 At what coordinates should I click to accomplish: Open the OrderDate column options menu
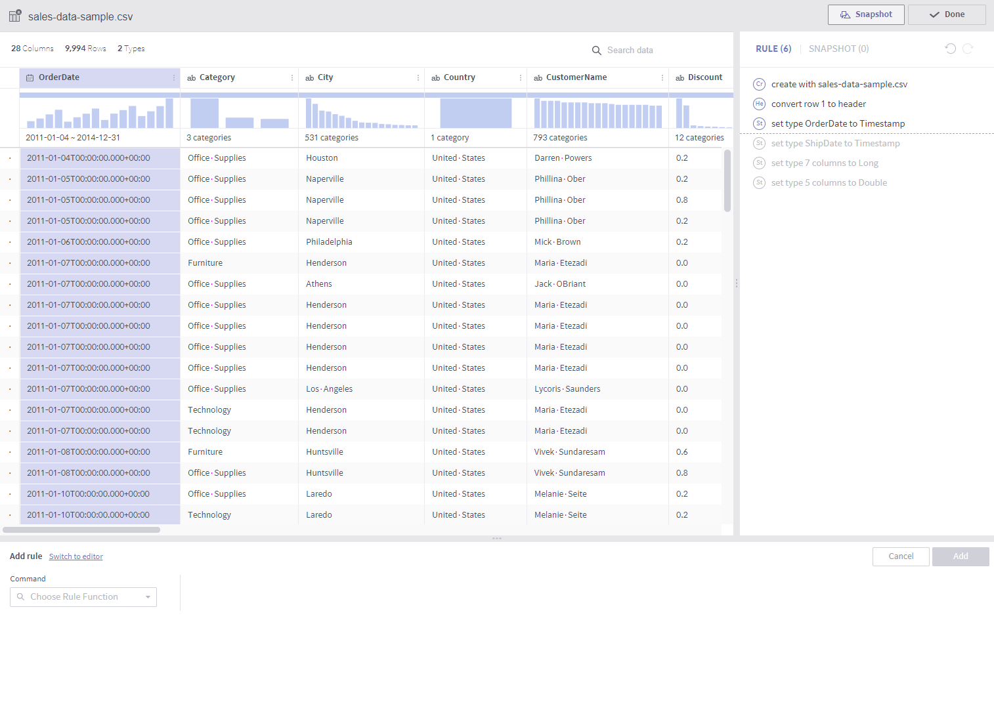point(174,77)
